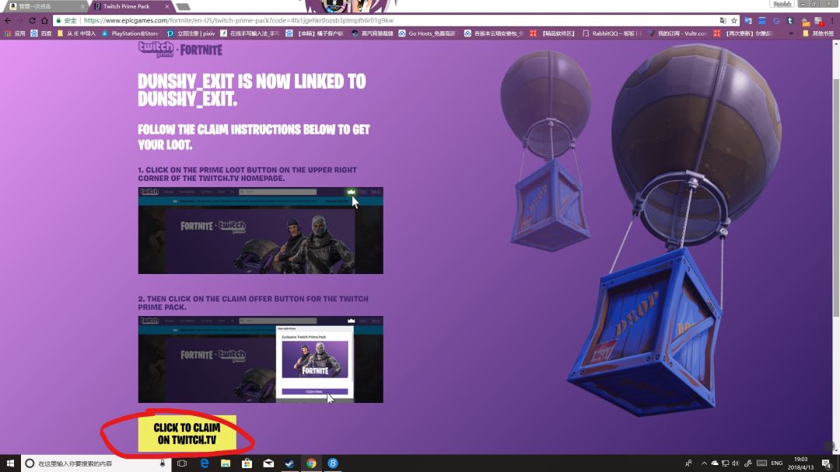Click the Google Translate extension icon

point(748,21)
